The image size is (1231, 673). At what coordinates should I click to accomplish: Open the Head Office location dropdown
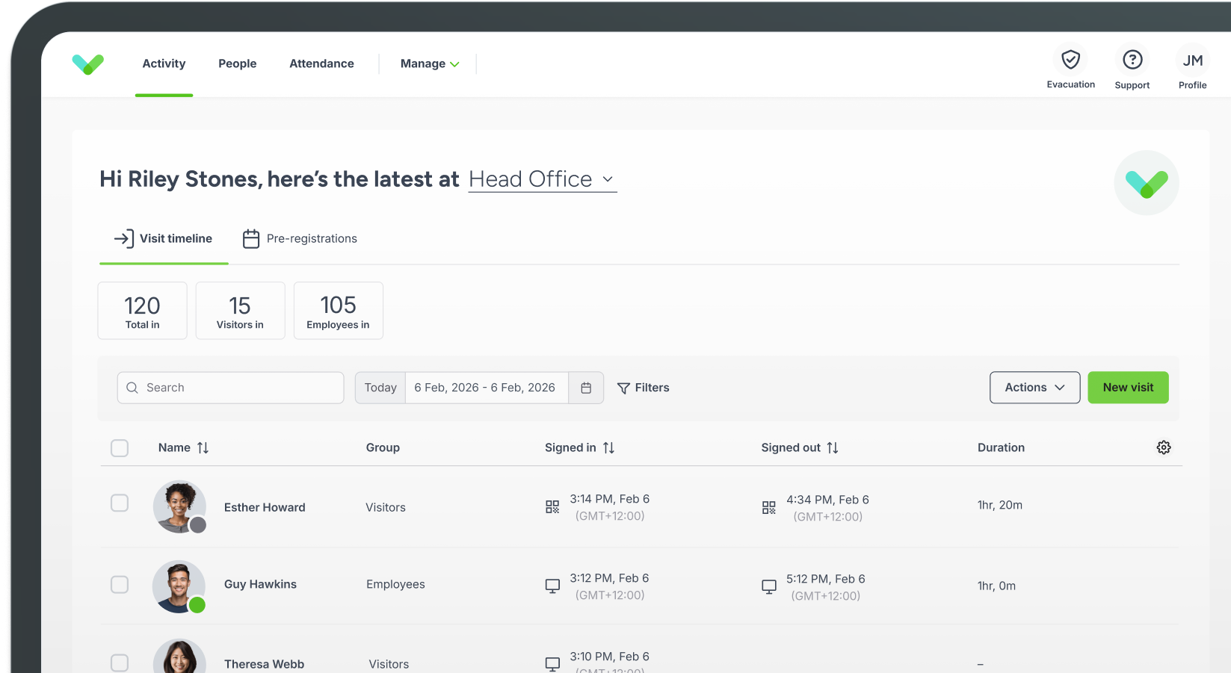pyautogui.click(x=543, y=179)
